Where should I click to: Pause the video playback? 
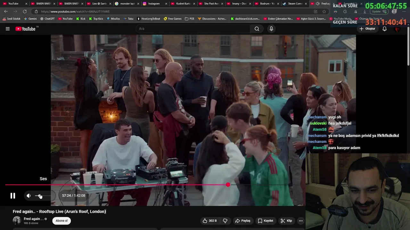pyautogui.click(x=13, y=196)
